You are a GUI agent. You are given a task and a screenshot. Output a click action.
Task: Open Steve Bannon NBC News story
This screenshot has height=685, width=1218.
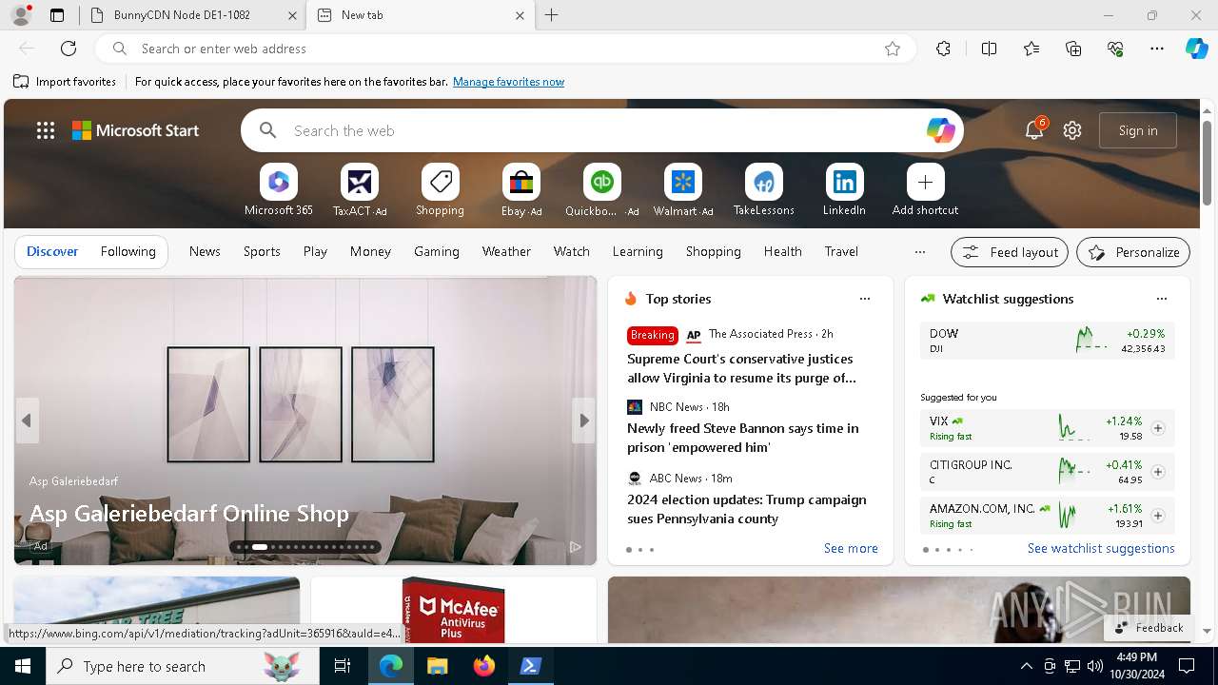(x=743, y=438)
